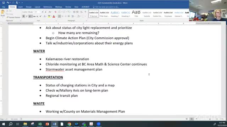Click the Undo arrow in the title bar
Viewport: 227px width, 127px height.
coord(8,2)
